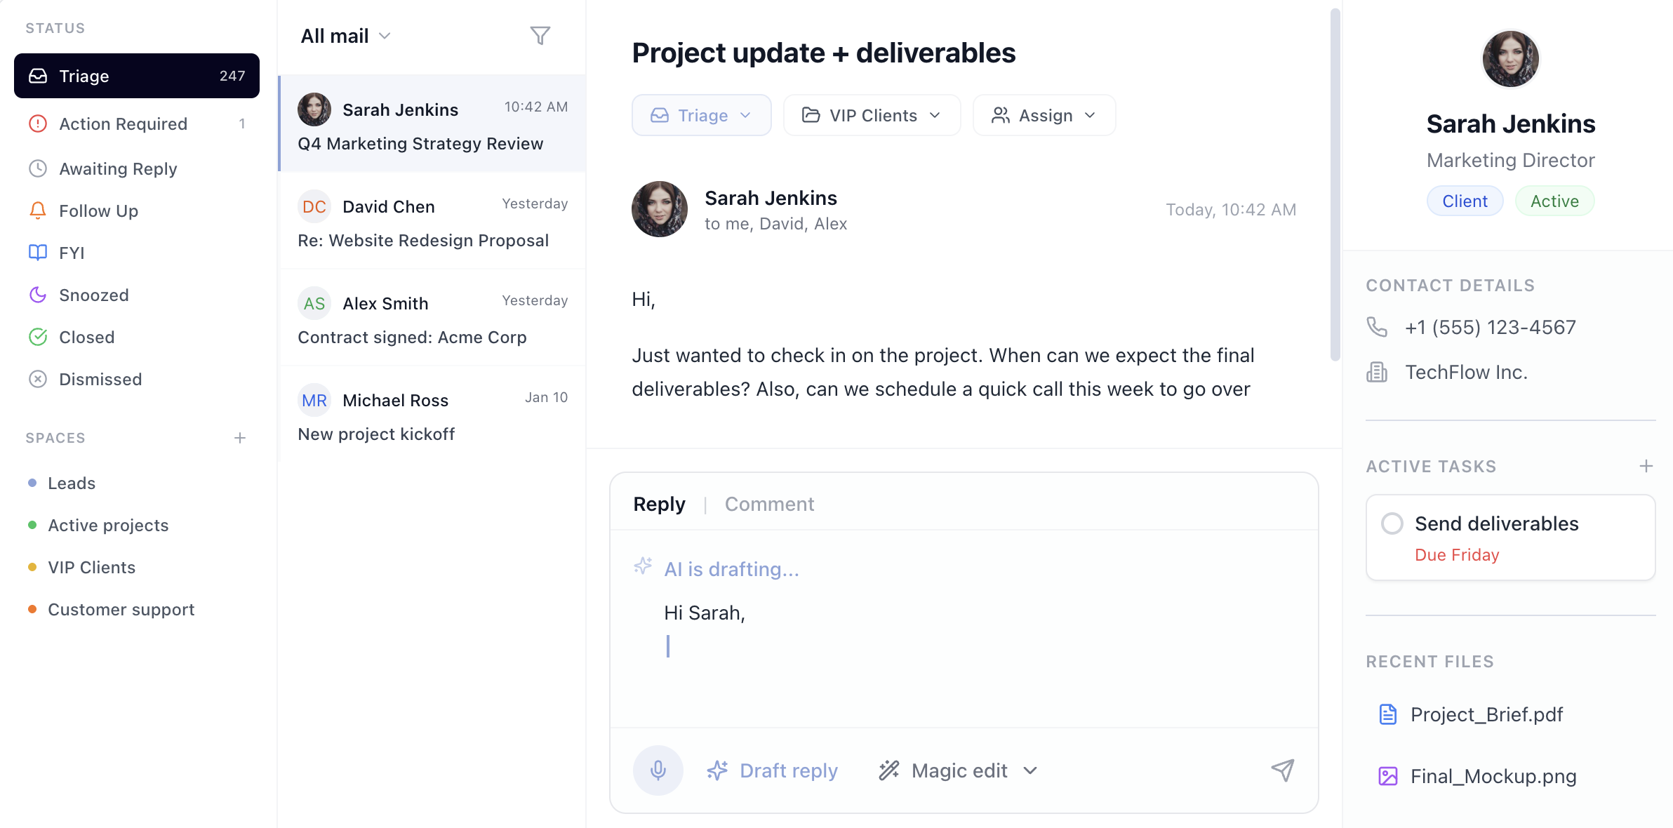The width and height of the screenshot is (1673, 828).
Task: Open the Action Required status folder
Action: [123, 123]
